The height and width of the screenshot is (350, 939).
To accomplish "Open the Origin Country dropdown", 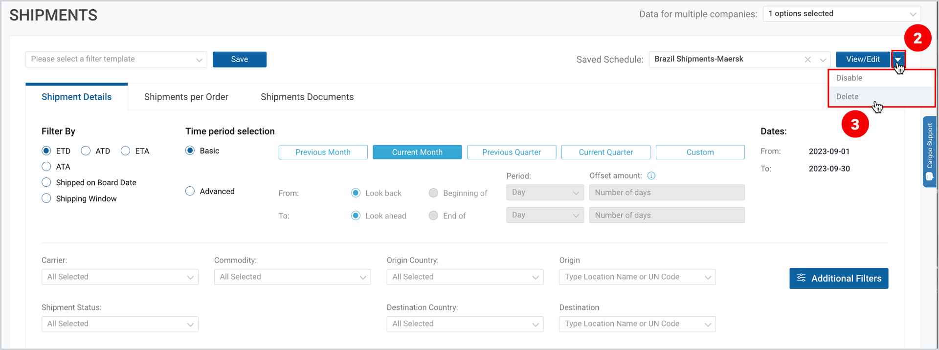I will pyautogui.click(x=465, y=277).
